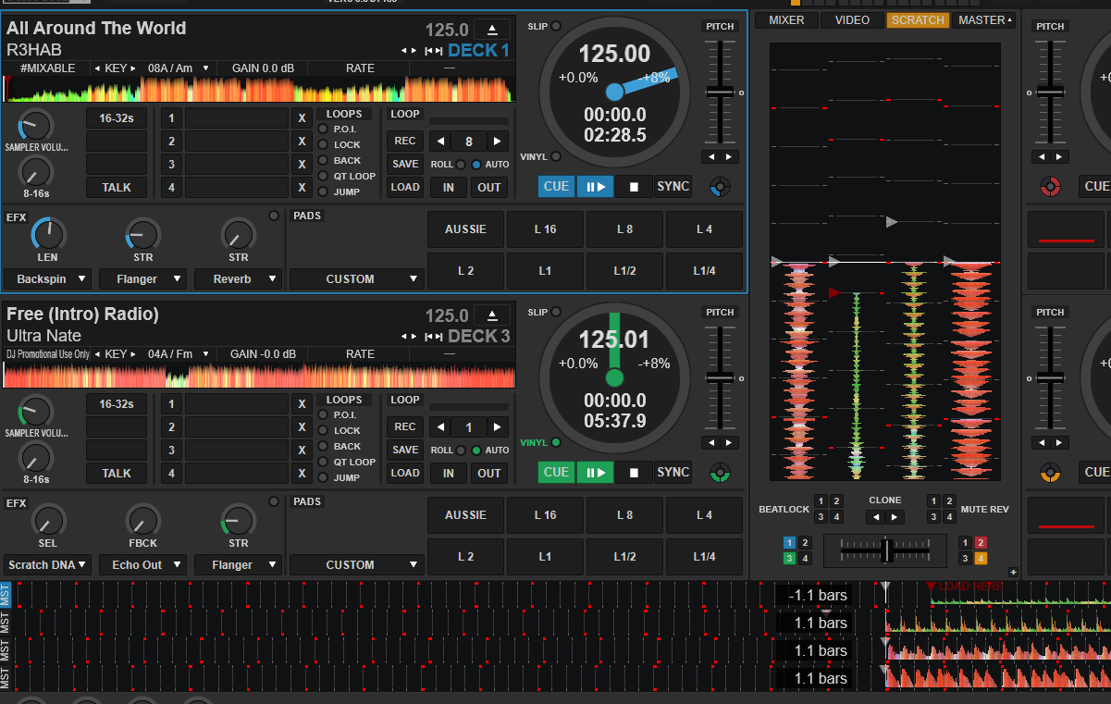This screenshot has height=704, width=1111.
Task: Start playback with Deck 1 play/pause
Action: (594, 187)
